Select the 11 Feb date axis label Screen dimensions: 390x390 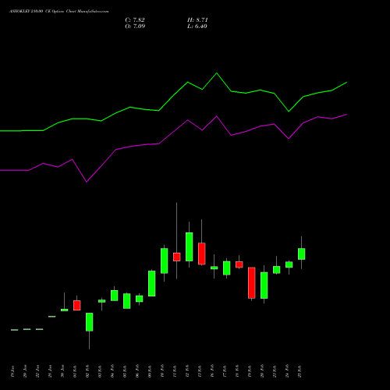175,371
